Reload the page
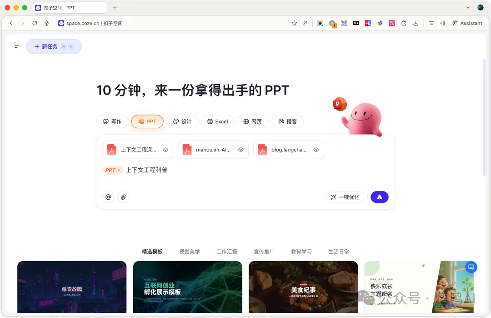This screenshot has width=491, height=318. pos(35,23)
